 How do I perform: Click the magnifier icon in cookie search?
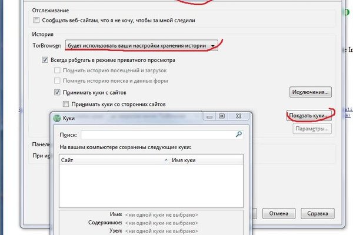pos(239,135)
